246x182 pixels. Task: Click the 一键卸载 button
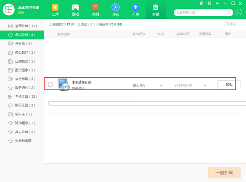(224, 173)
